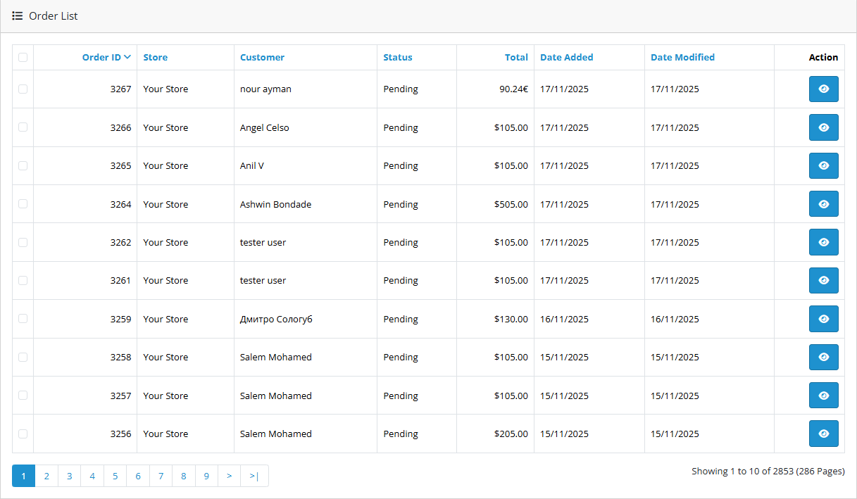Sort by Date Added header

click(x=567, y=58)
